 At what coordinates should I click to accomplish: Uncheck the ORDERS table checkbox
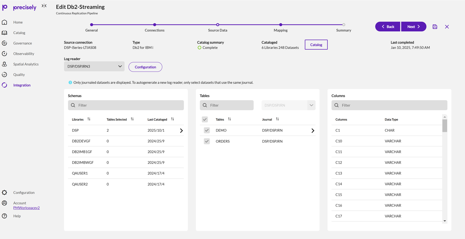(207, 141)
